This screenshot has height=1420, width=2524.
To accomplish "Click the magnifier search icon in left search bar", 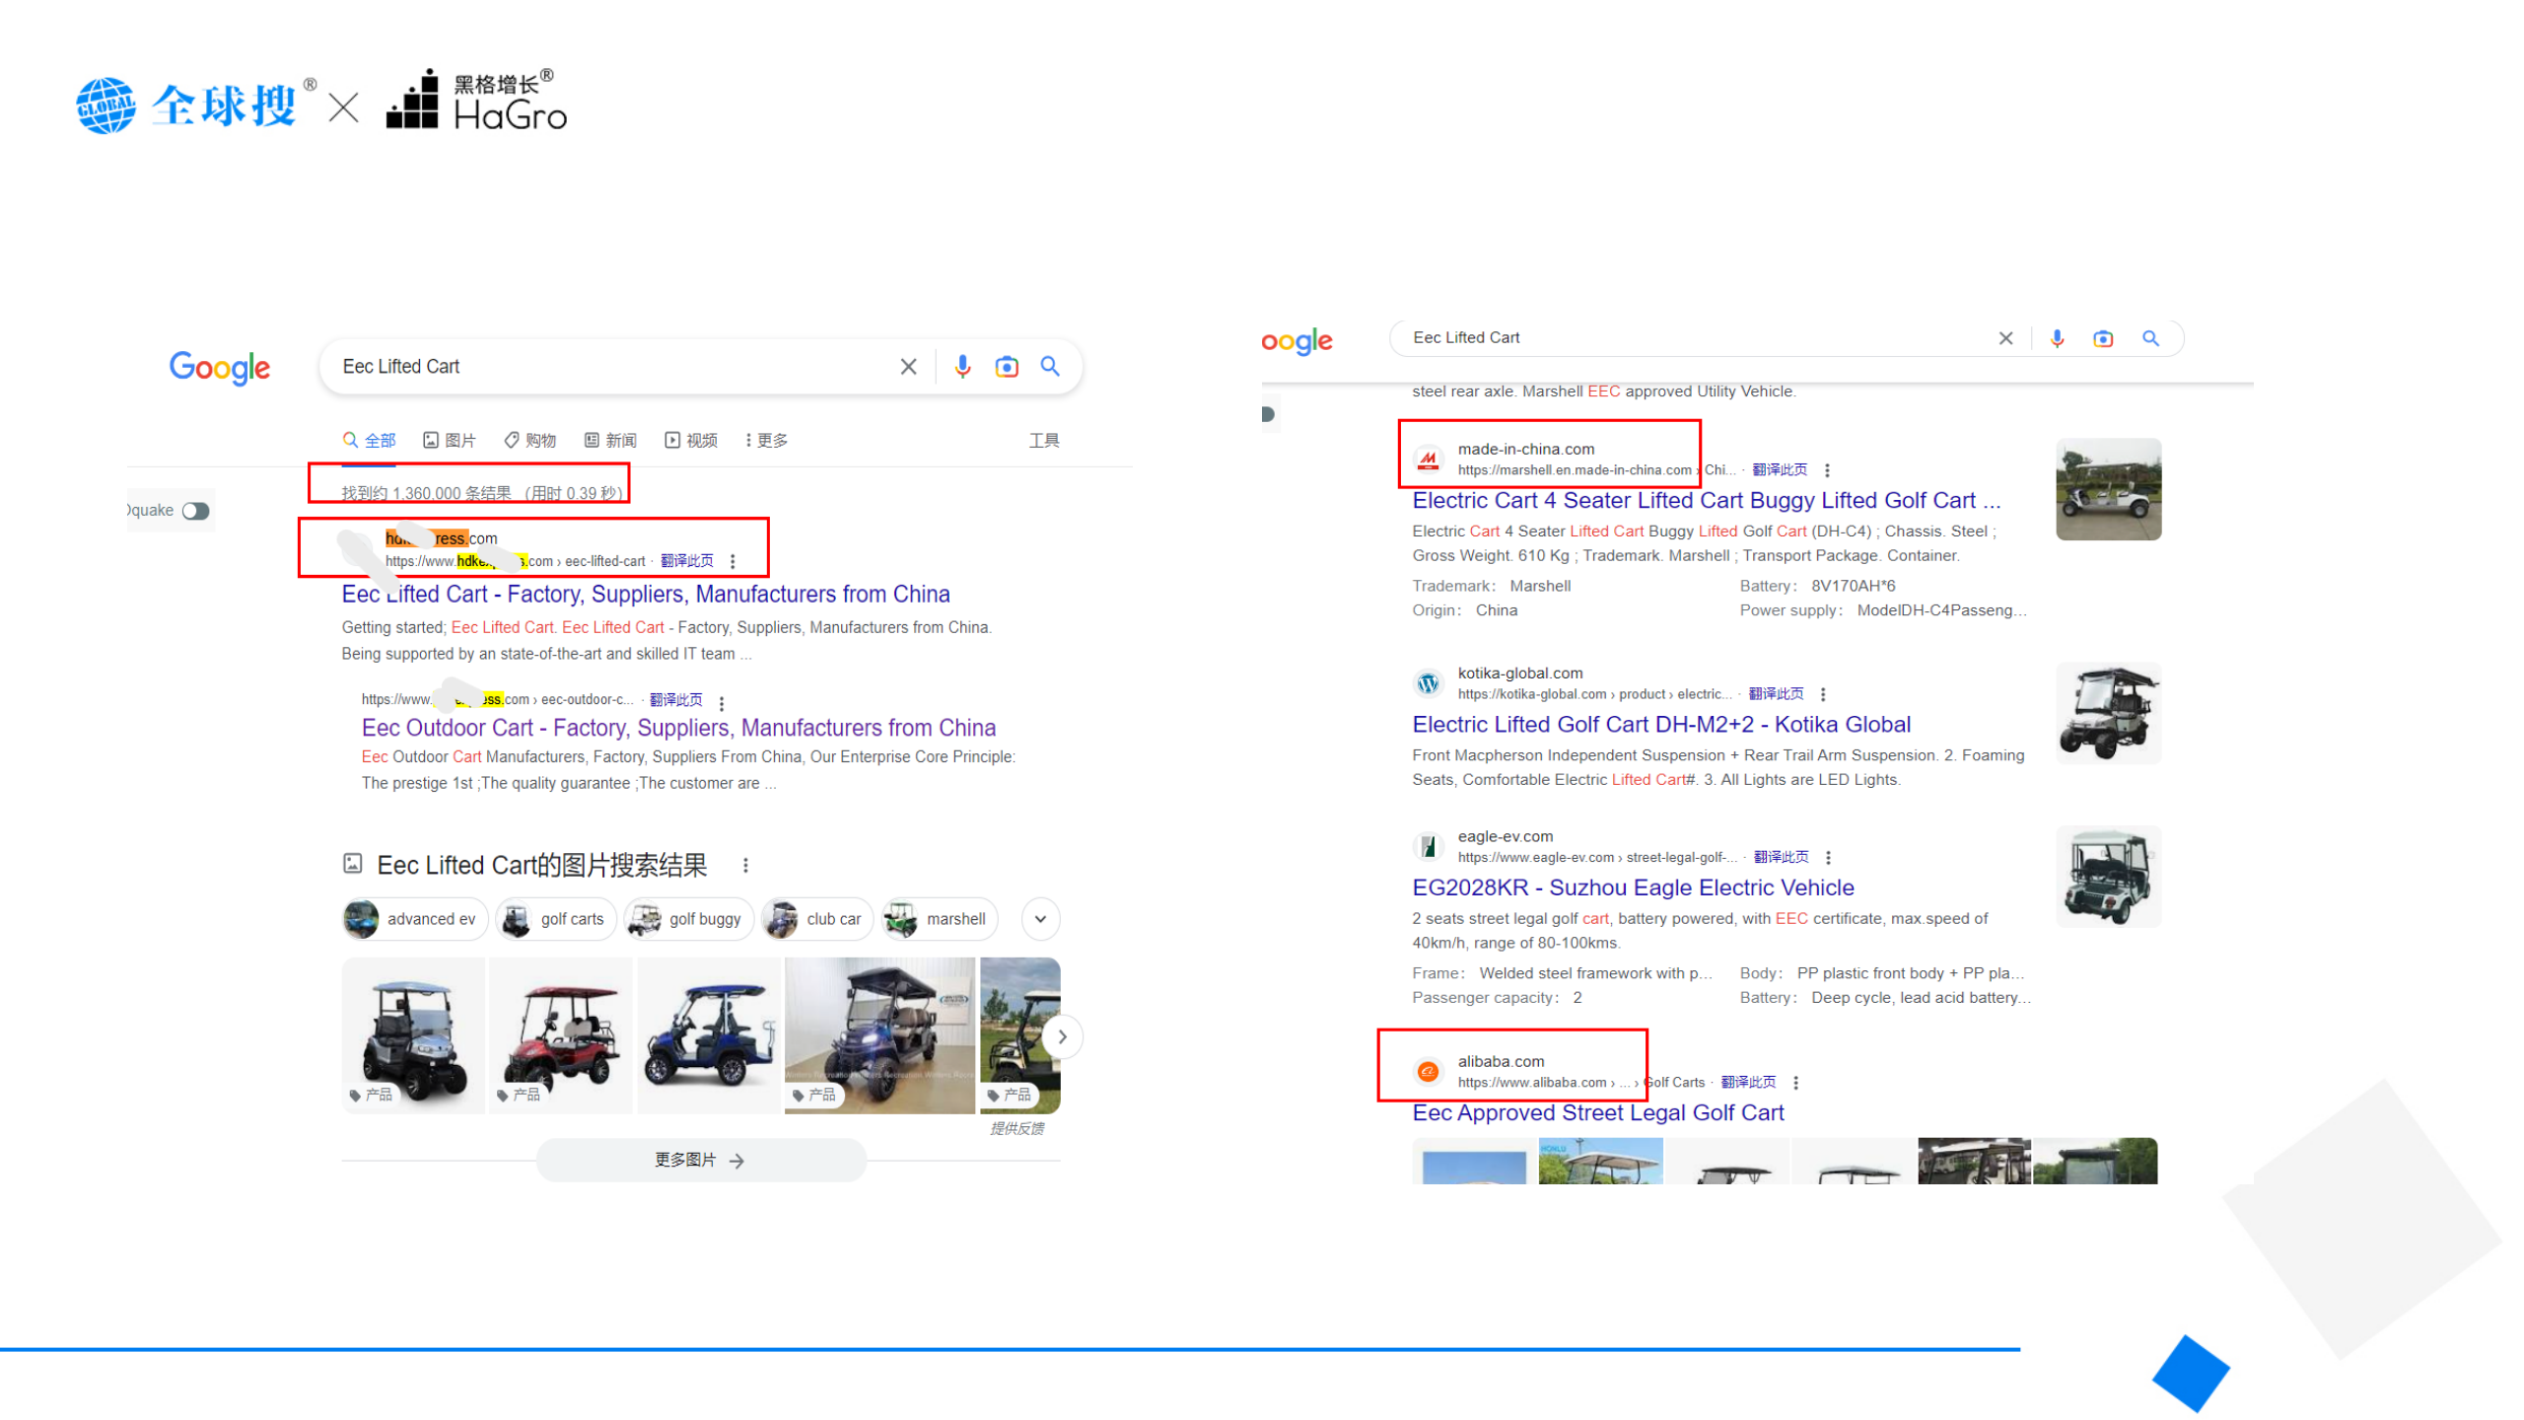I will coord(1050,367).
